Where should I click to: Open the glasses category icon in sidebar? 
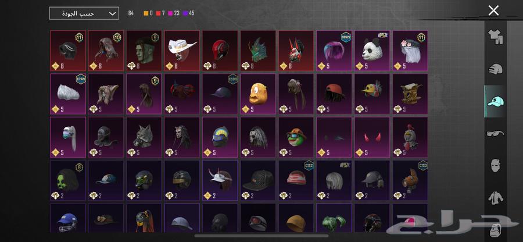pos(495,134)
